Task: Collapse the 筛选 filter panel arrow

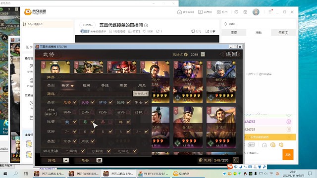Action: click(x=66, y=160)
